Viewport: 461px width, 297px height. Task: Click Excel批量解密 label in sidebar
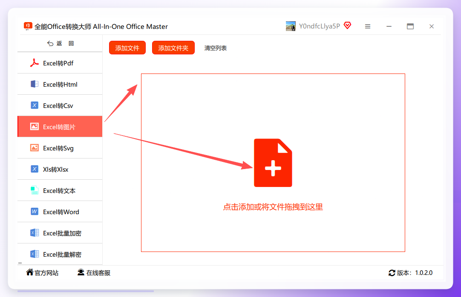[x=62, y=255]
